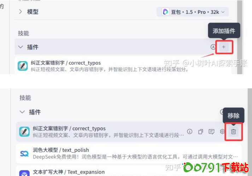Screen dimensions: 252x176
Task: Open the 豆包 1.5 Pro 32k model dropdown
Action: tap(193, 12)
